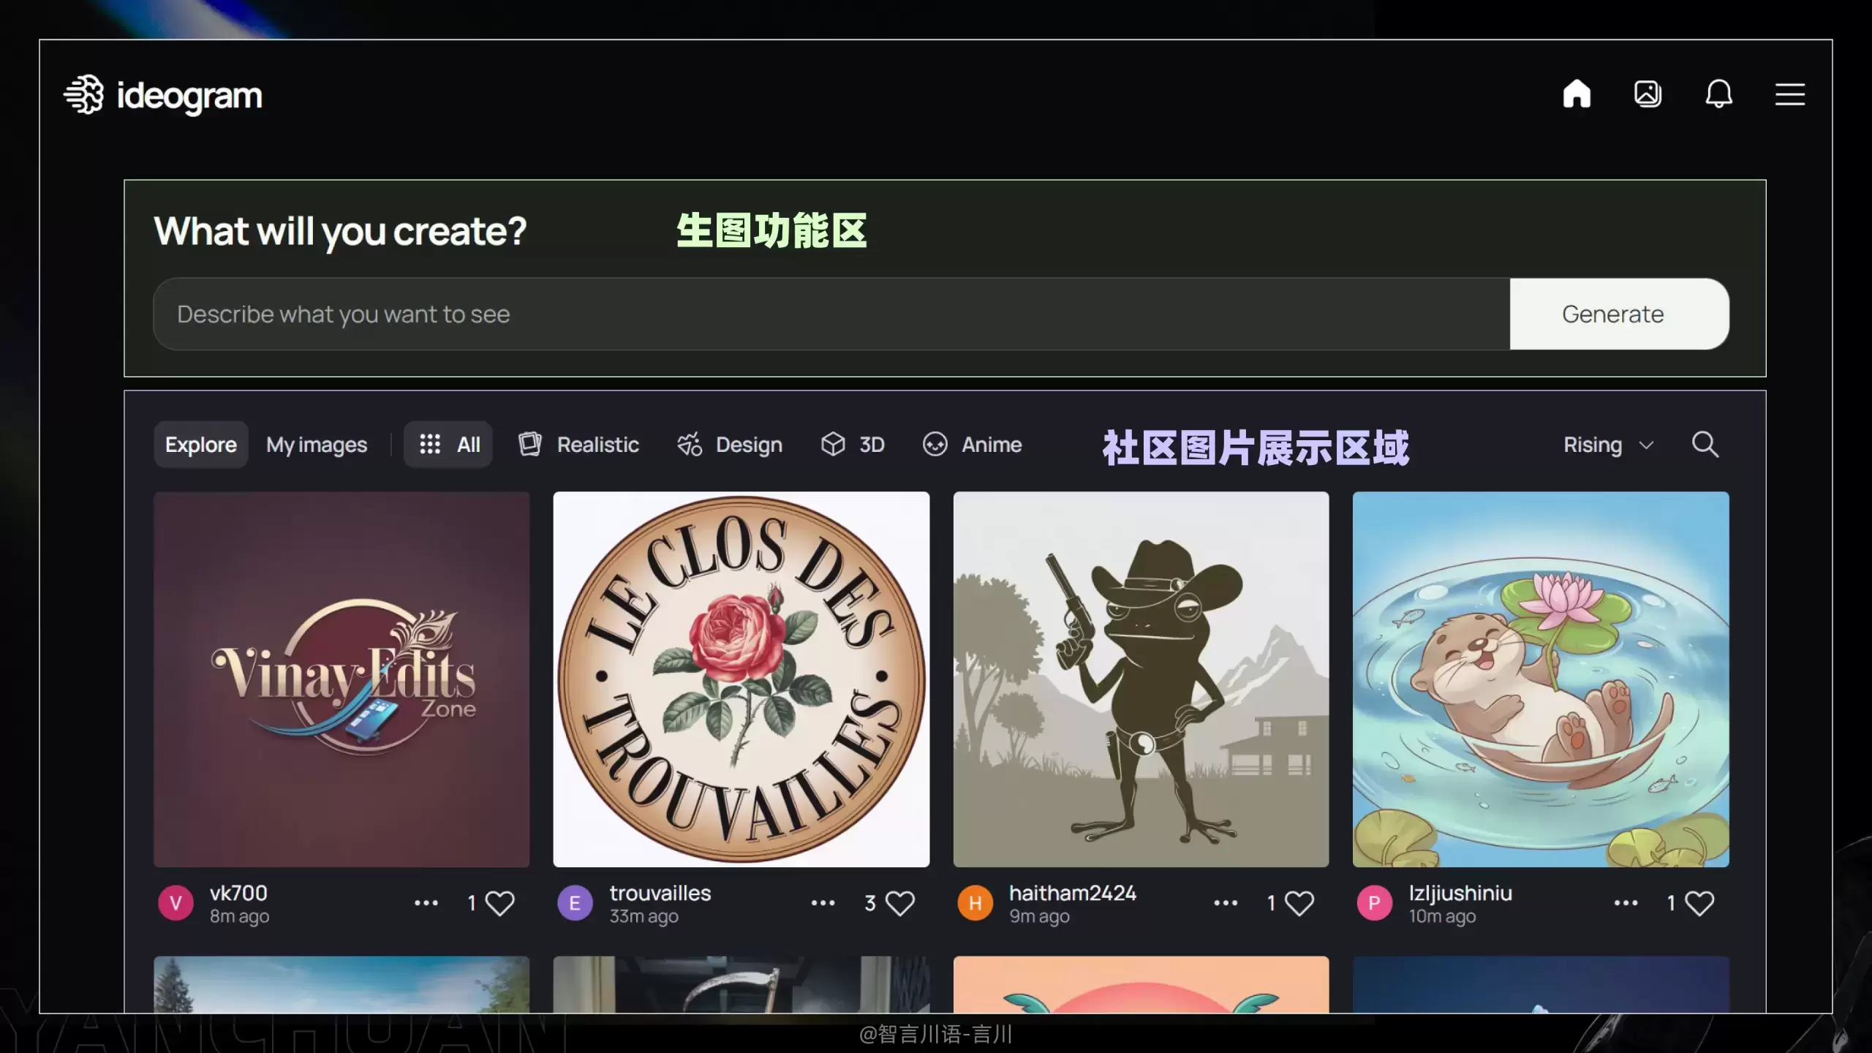1872x1053 pixels.
Task: Open the Vinay Edits Zone image
Action: 341,679
